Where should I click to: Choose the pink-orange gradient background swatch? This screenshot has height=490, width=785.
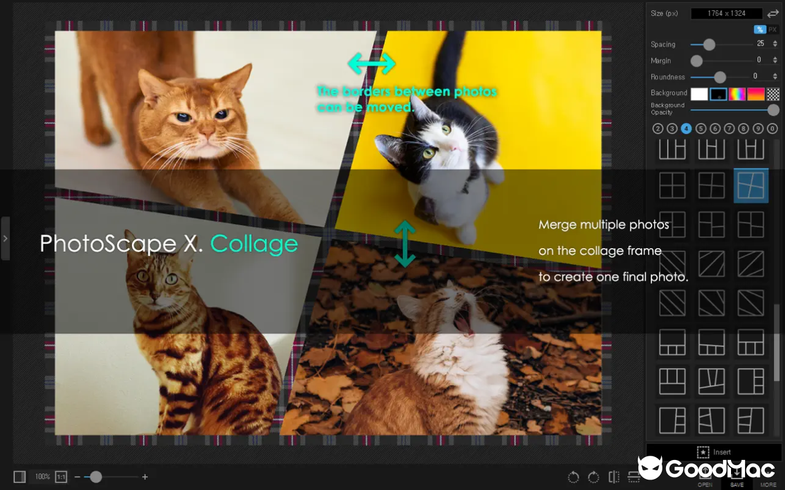[756, 94]
